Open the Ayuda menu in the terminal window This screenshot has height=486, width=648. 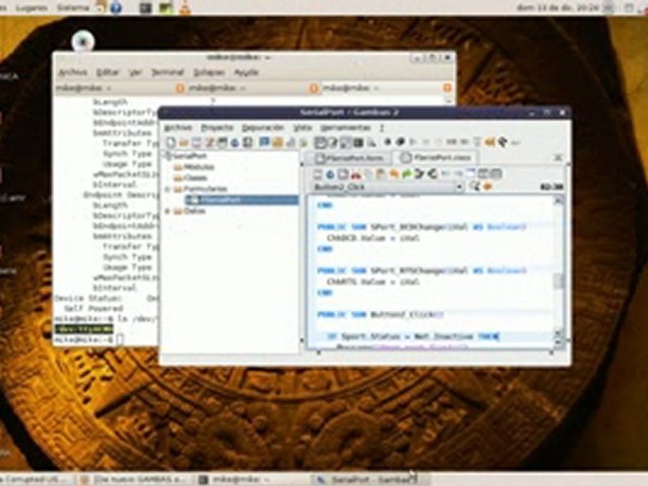[246, 72]
